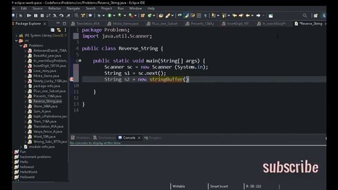Click the error marker on line 9
The image size is (338, 190).
(72, 79)
